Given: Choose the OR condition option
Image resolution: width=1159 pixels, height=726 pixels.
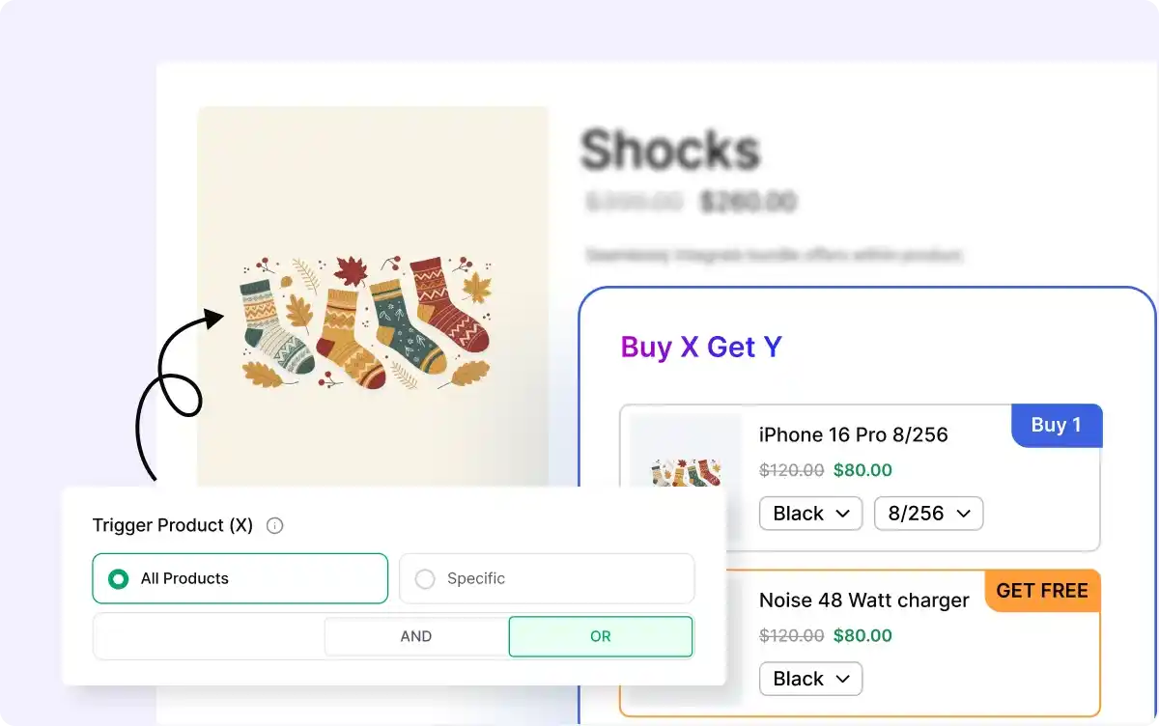Looking at the screenshot, I should (x=600, y=637).
